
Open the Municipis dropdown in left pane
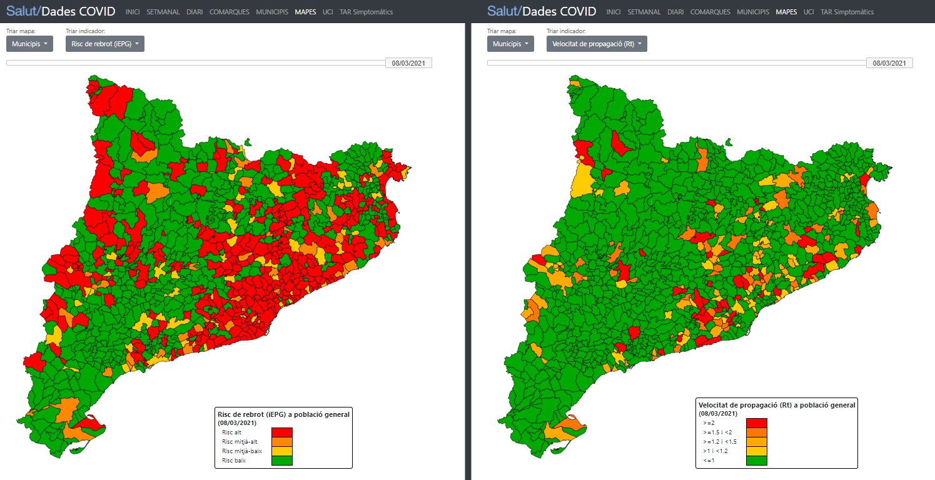tap(29, 44)
